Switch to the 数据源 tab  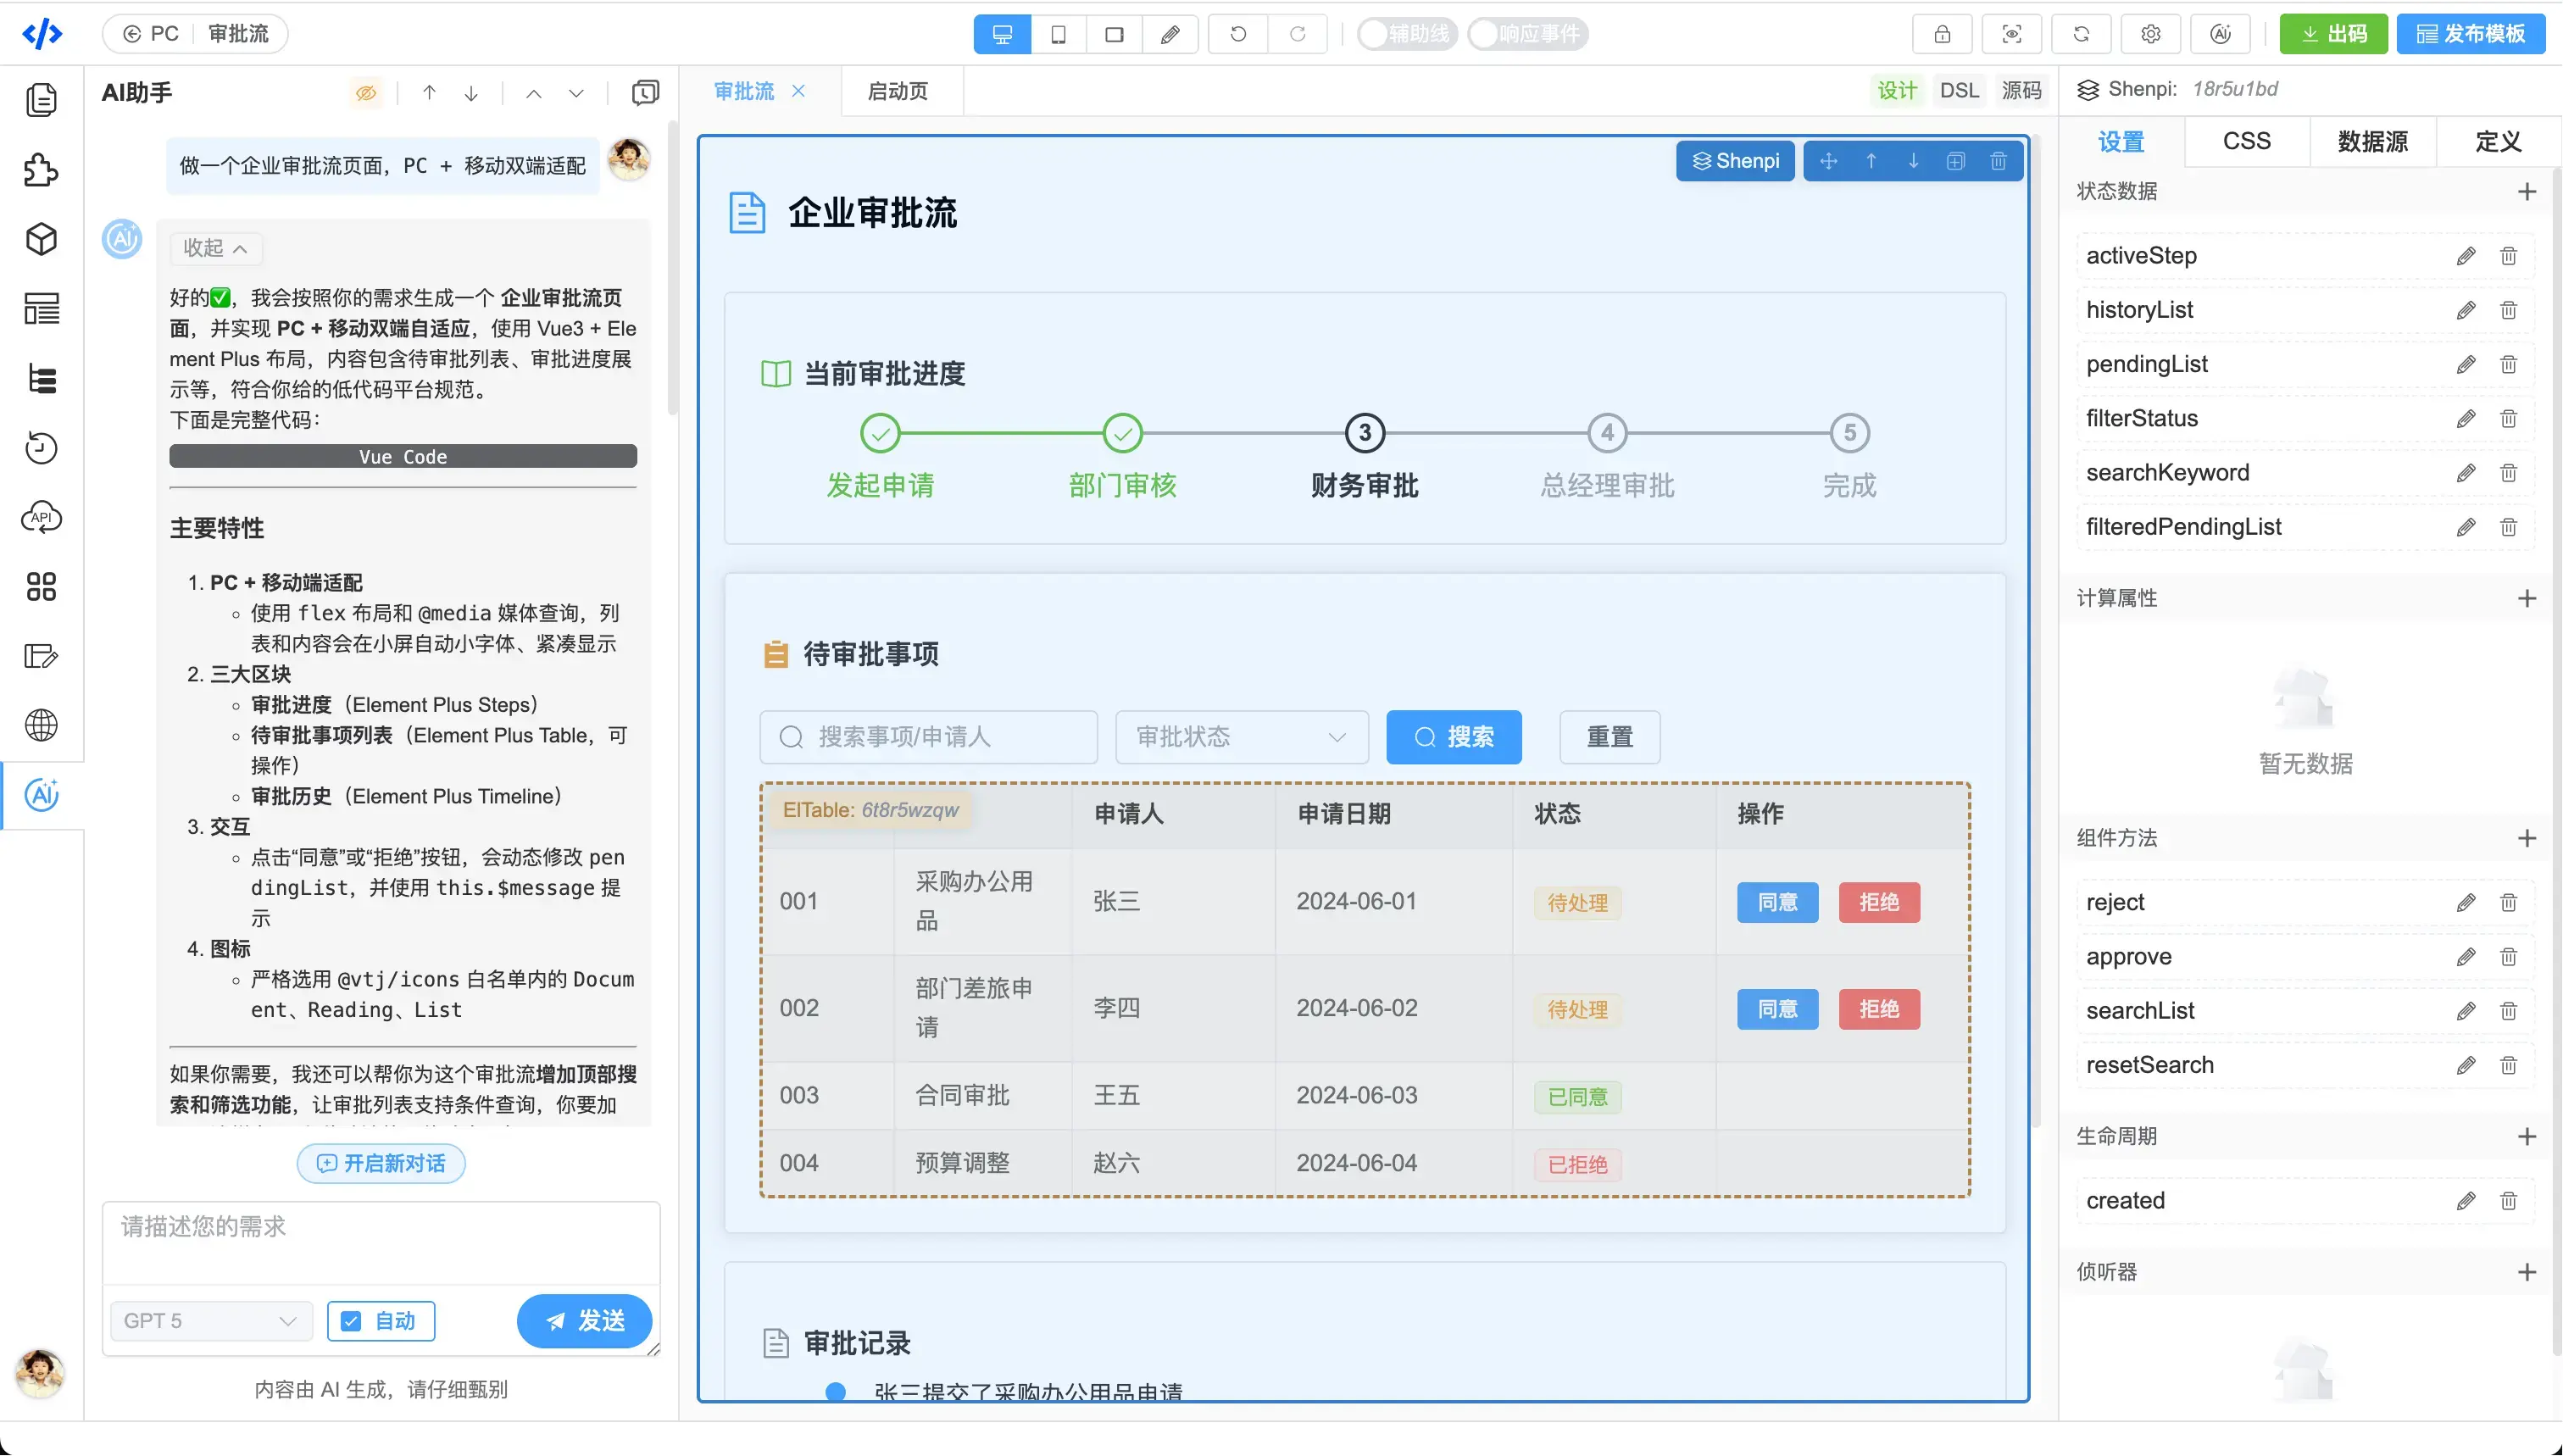point(2373,141)
